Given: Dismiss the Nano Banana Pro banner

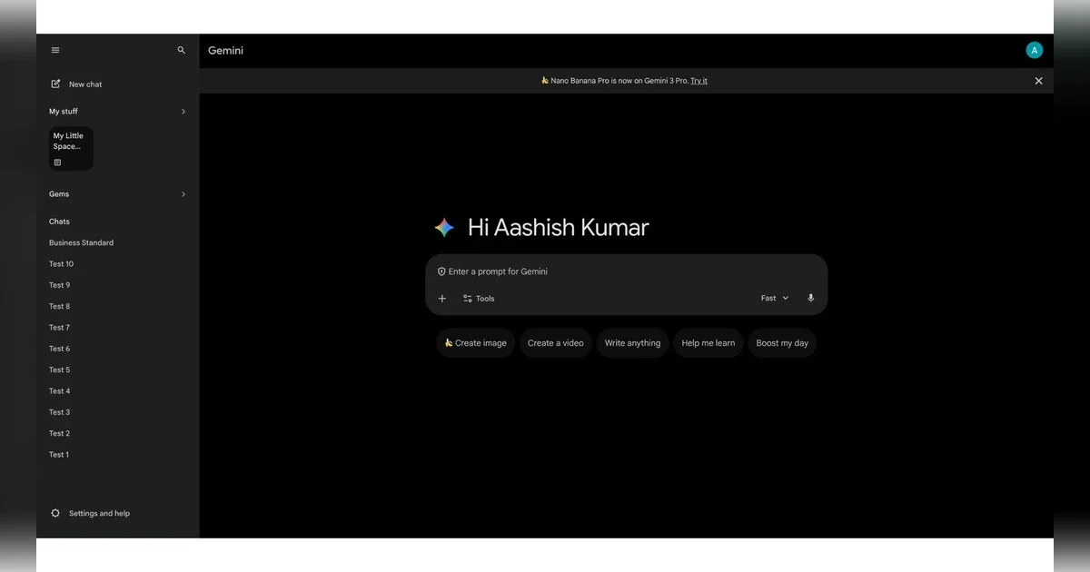Looking at the screenshot, I should pyautogui.click(x=1038, y=81).
